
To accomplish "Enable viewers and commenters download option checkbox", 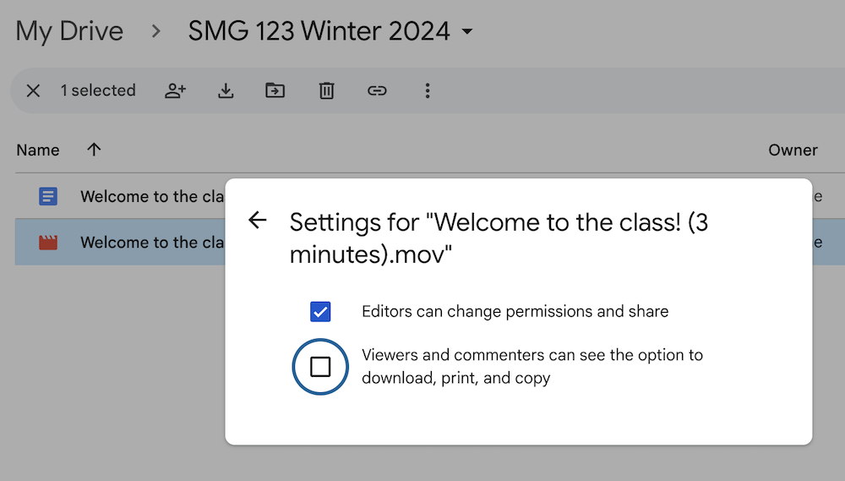I will point(320,367).
